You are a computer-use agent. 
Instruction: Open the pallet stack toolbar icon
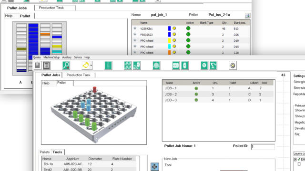[x=156, y=66]
